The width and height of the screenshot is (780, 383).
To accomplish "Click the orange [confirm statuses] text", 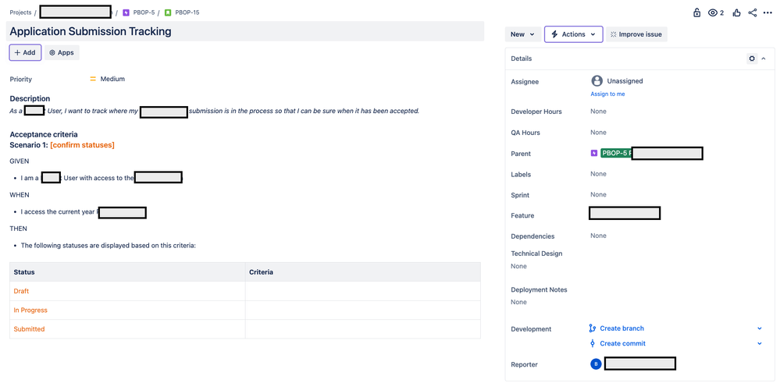I will click(x=82, y=145).
